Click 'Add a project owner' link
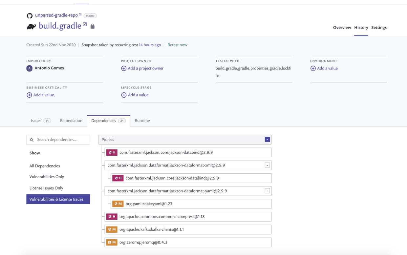The height and width of the screenshot is (255, 407). 146,68
